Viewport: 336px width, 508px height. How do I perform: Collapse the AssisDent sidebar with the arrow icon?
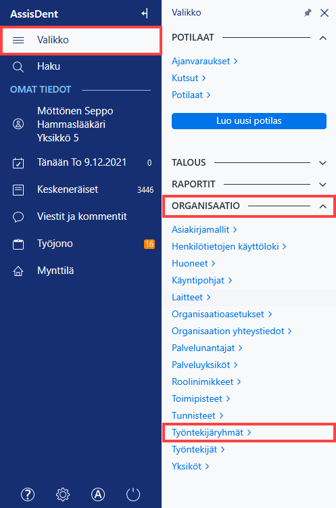[145, 14]
